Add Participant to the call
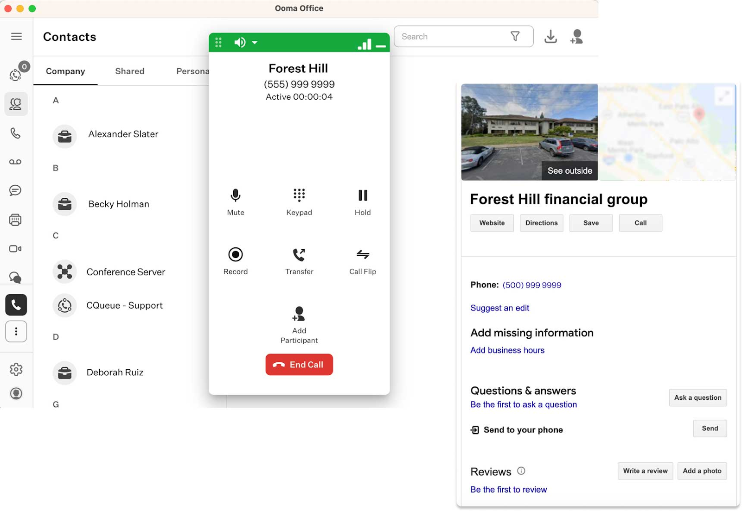742x511 pixels. pos(299,325)
